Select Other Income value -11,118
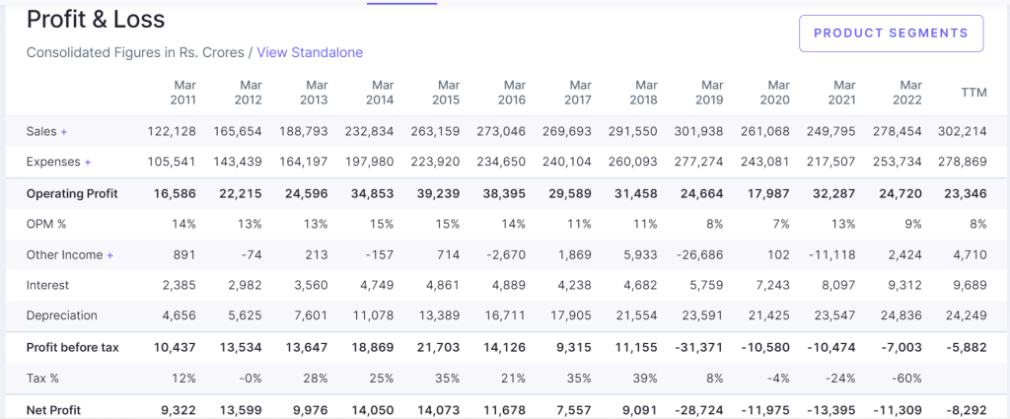The width and height of the screenshot is (1010, 419). pyautogui.click(x=832, y=255)
